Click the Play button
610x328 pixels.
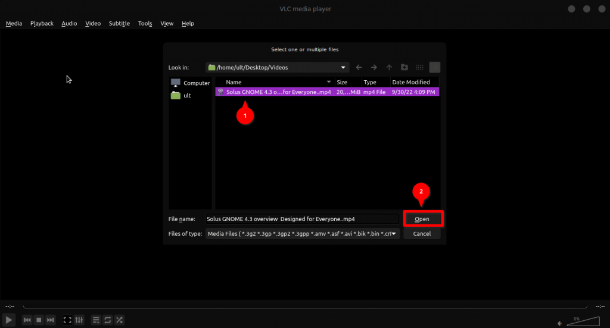coord(8,320)
